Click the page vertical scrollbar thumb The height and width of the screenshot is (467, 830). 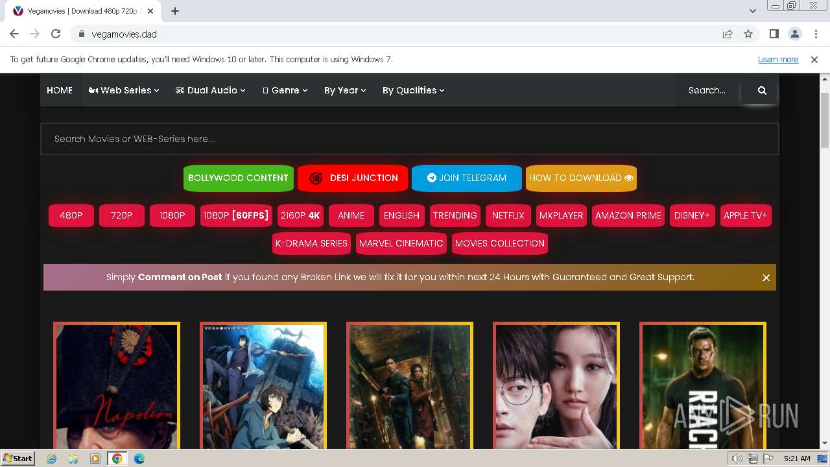824,121
